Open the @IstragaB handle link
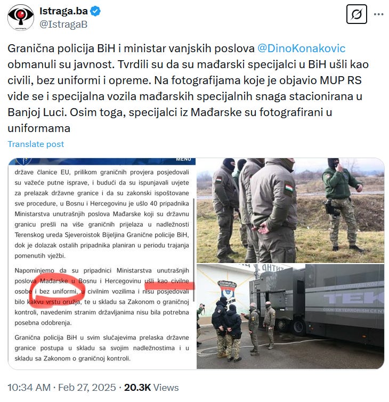389x402 pixels. pos(63,24)
